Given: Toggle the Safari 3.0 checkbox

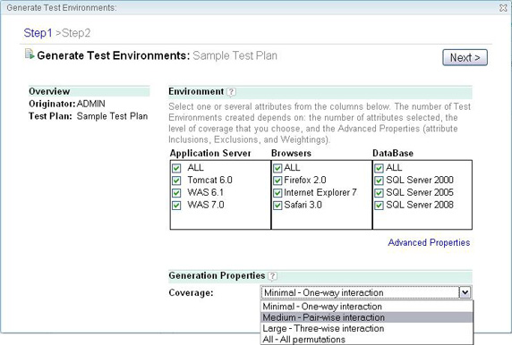Looking at the screenshot, I should click(277, 205).
